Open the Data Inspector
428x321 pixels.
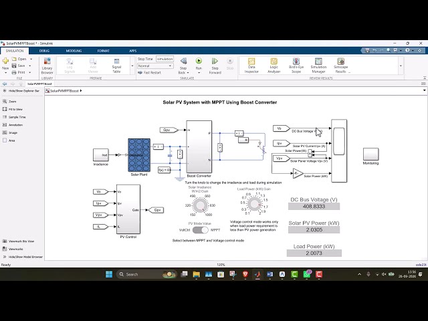point(251,66)
